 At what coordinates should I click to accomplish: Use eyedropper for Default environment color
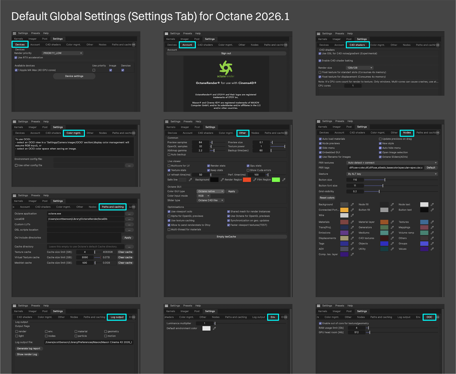click(x=214, y=328)
